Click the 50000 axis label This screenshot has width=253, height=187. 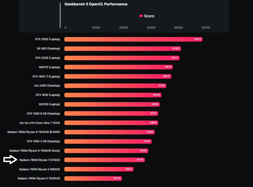206,27
